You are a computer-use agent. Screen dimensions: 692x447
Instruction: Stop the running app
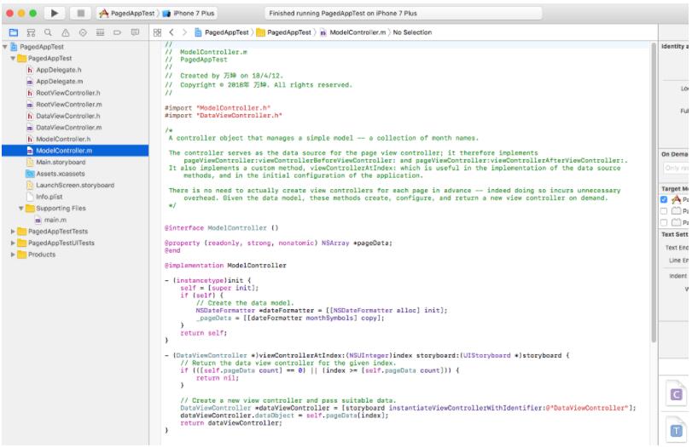[x=81, y=14]
